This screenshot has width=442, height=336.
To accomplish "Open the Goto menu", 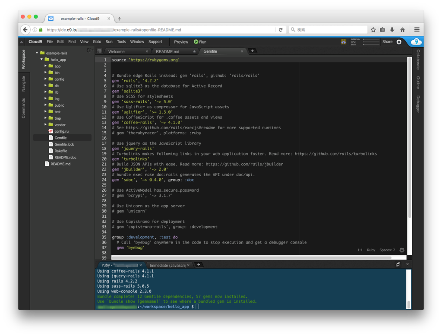I will (97, 42).
